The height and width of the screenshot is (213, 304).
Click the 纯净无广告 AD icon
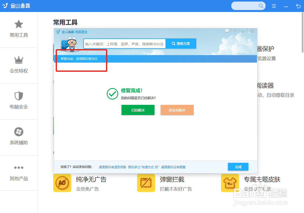click(62, 183)
